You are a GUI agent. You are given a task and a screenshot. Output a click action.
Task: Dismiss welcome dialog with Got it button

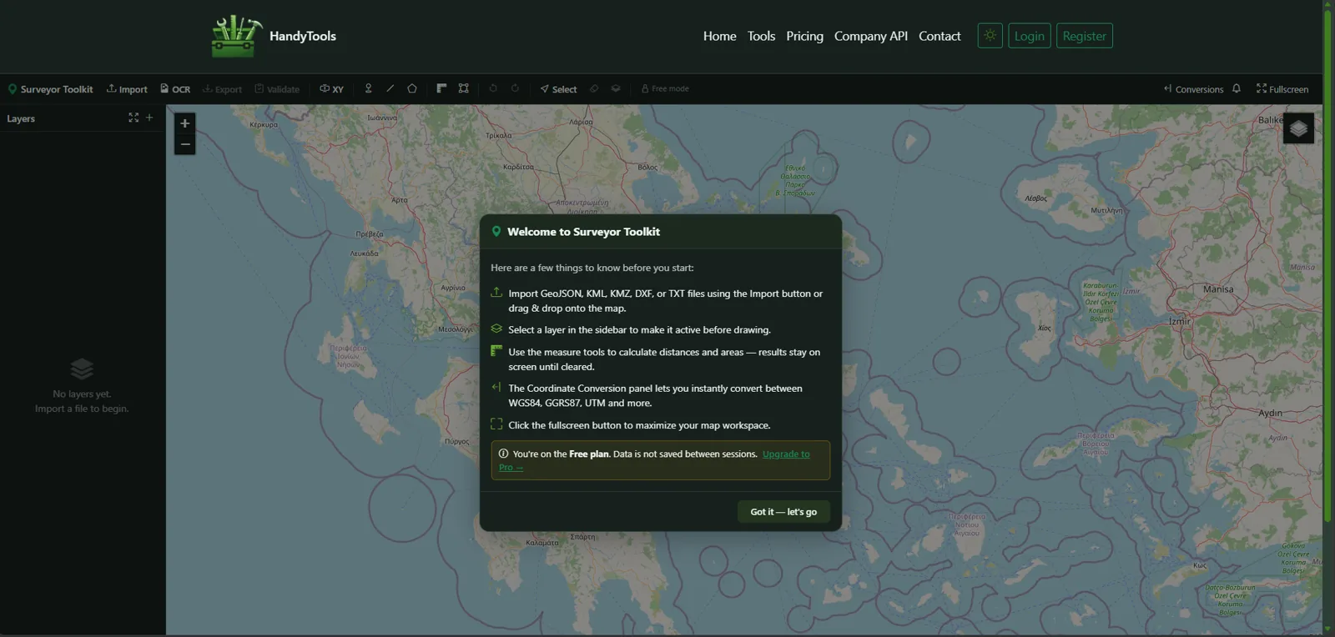pyautogui.click(x=783, y=512)
